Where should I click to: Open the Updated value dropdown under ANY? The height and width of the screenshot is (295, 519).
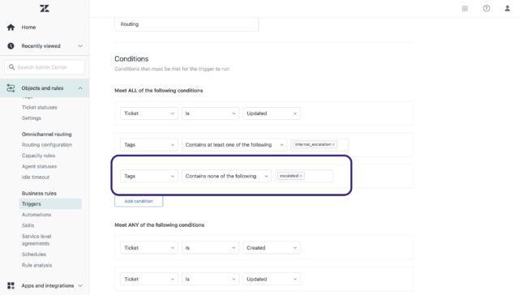point(272,279)
